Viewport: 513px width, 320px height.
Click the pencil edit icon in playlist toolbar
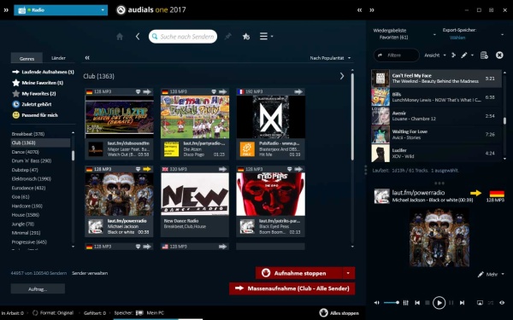coord(464,55)
